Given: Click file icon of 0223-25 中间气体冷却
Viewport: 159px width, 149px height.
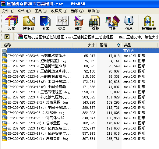Looking at the screenshot, I should [5, 118].
